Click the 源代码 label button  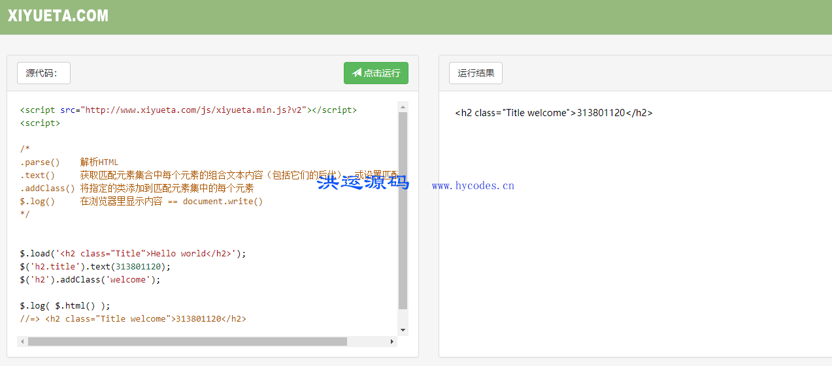coord(44,73)
